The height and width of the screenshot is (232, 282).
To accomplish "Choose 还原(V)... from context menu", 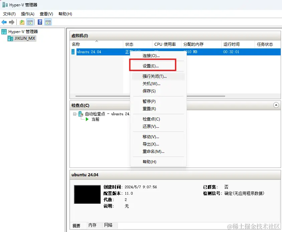I will (158, 127).
